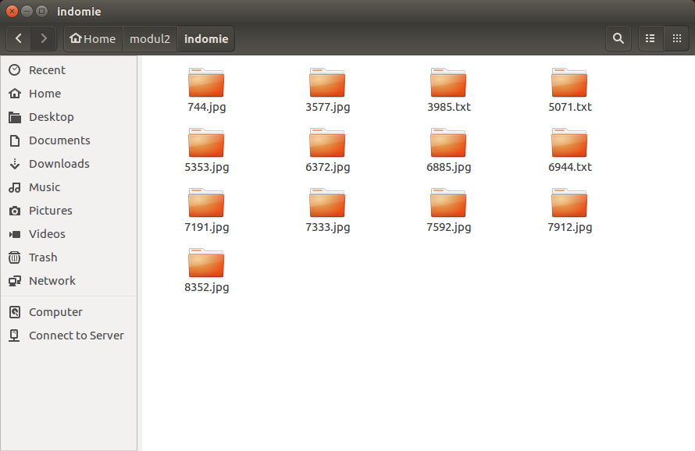Open Network in the sidebar

coord(69,281)
